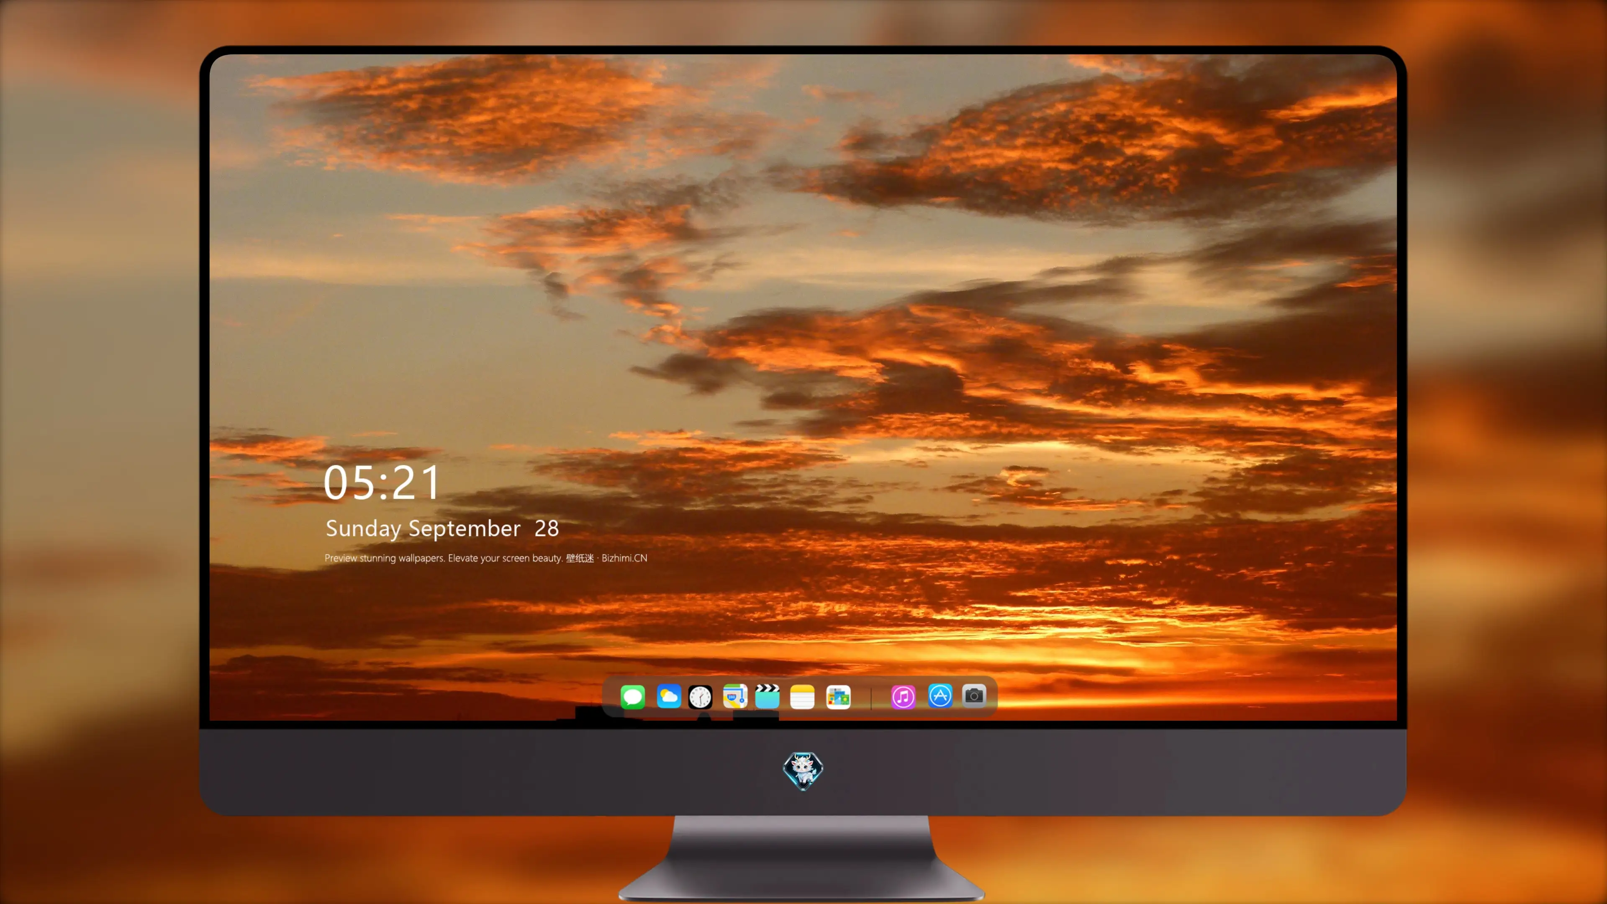The width and height of the screenshot is (1607, 904).
Task: Open the green Messages app in dock
Action: click(x=633, y=696)
